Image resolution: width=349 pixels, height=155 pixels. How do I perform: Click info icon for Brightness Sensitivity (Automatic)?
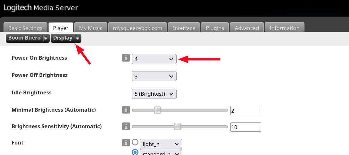[x=126, y=126]
